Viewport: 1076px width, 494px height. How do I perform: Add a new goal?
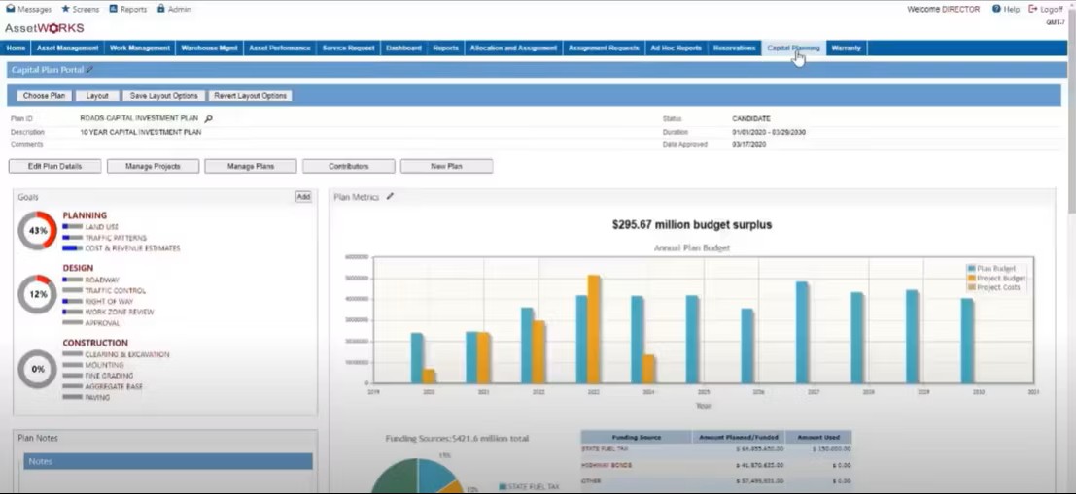pos(303,197)
